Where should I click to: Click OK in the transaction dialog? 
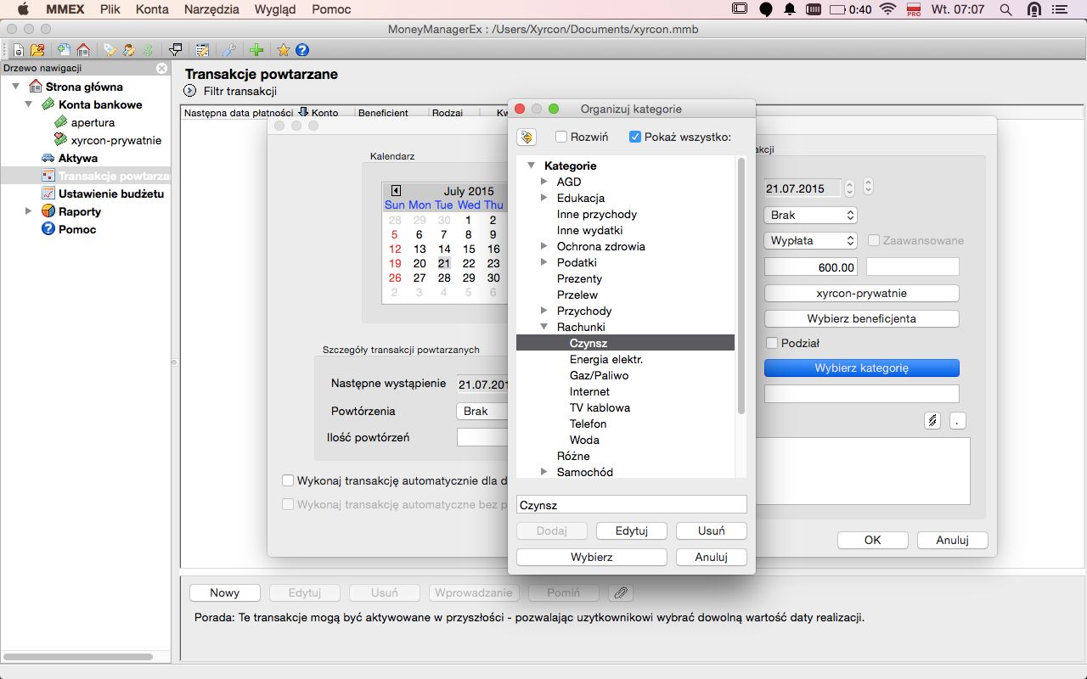click(873, 540)
